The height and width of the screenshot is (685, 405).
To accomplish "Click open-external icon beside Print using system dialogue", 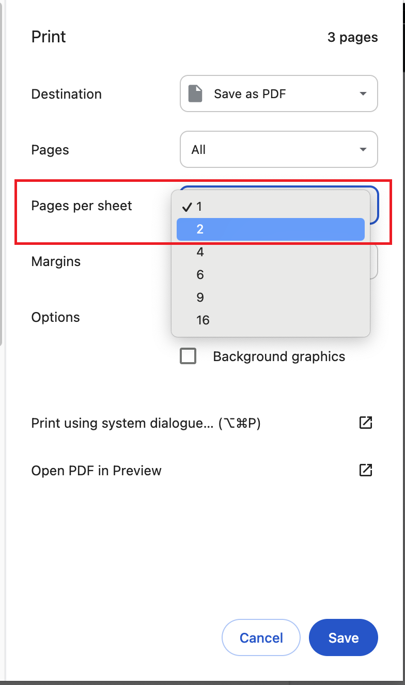I will pyautogui.click(x=366, y=423).
